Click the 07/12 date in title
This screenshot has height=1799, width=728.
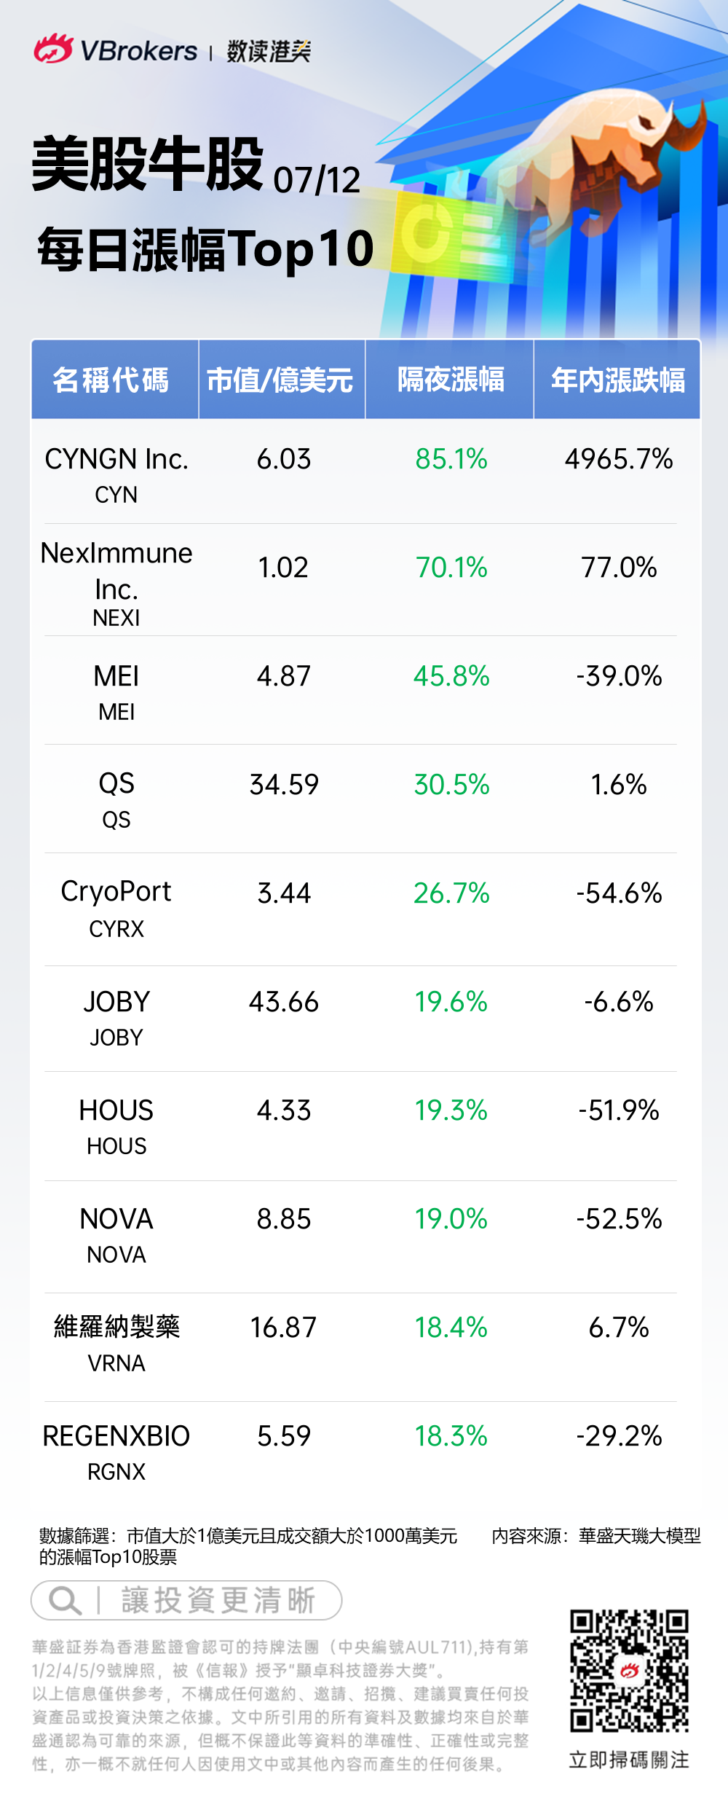tap(317, 181)
